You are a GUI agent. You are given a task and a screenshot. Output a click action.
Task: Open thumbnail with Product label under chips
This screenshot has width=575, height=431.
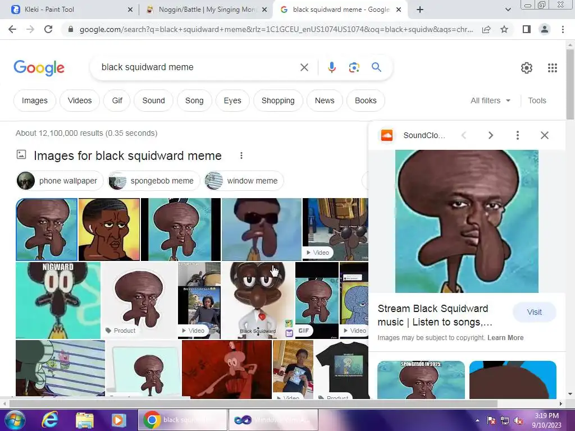[x=139, y=300]
